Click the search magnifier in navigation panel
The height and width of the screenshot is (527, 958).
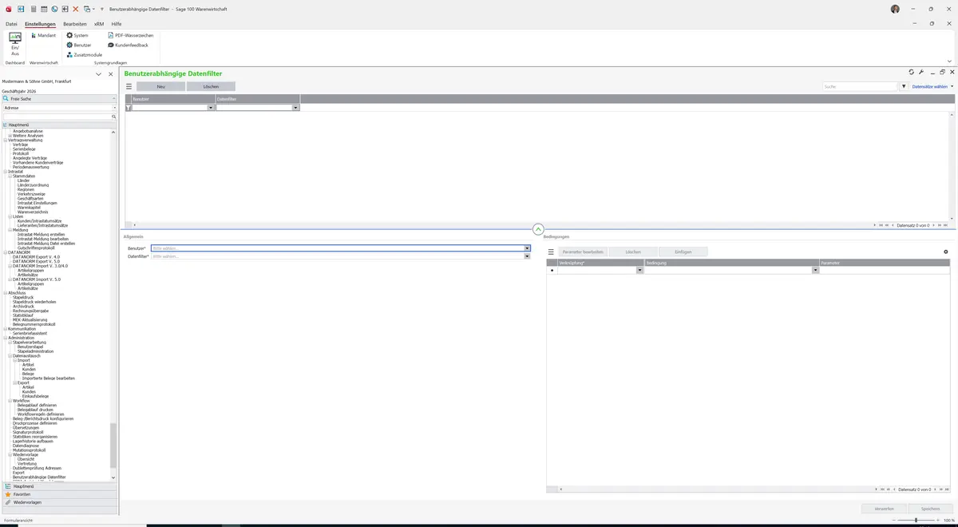(x=114, y=117)
